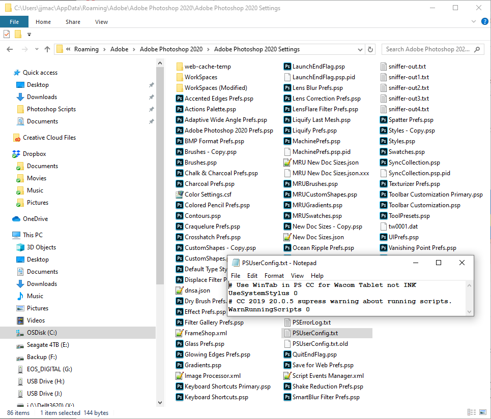
Task: Click the sniffer-out.txt text file icon
Action: [x=383, y=67]
